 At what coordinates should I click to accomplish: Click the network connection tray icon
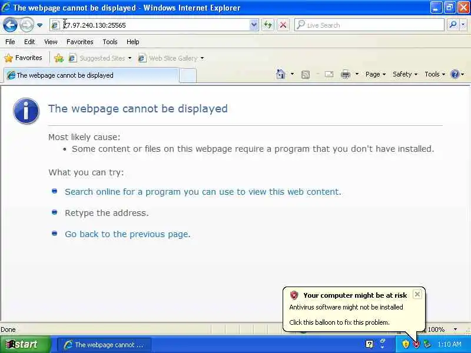[427, 344]
